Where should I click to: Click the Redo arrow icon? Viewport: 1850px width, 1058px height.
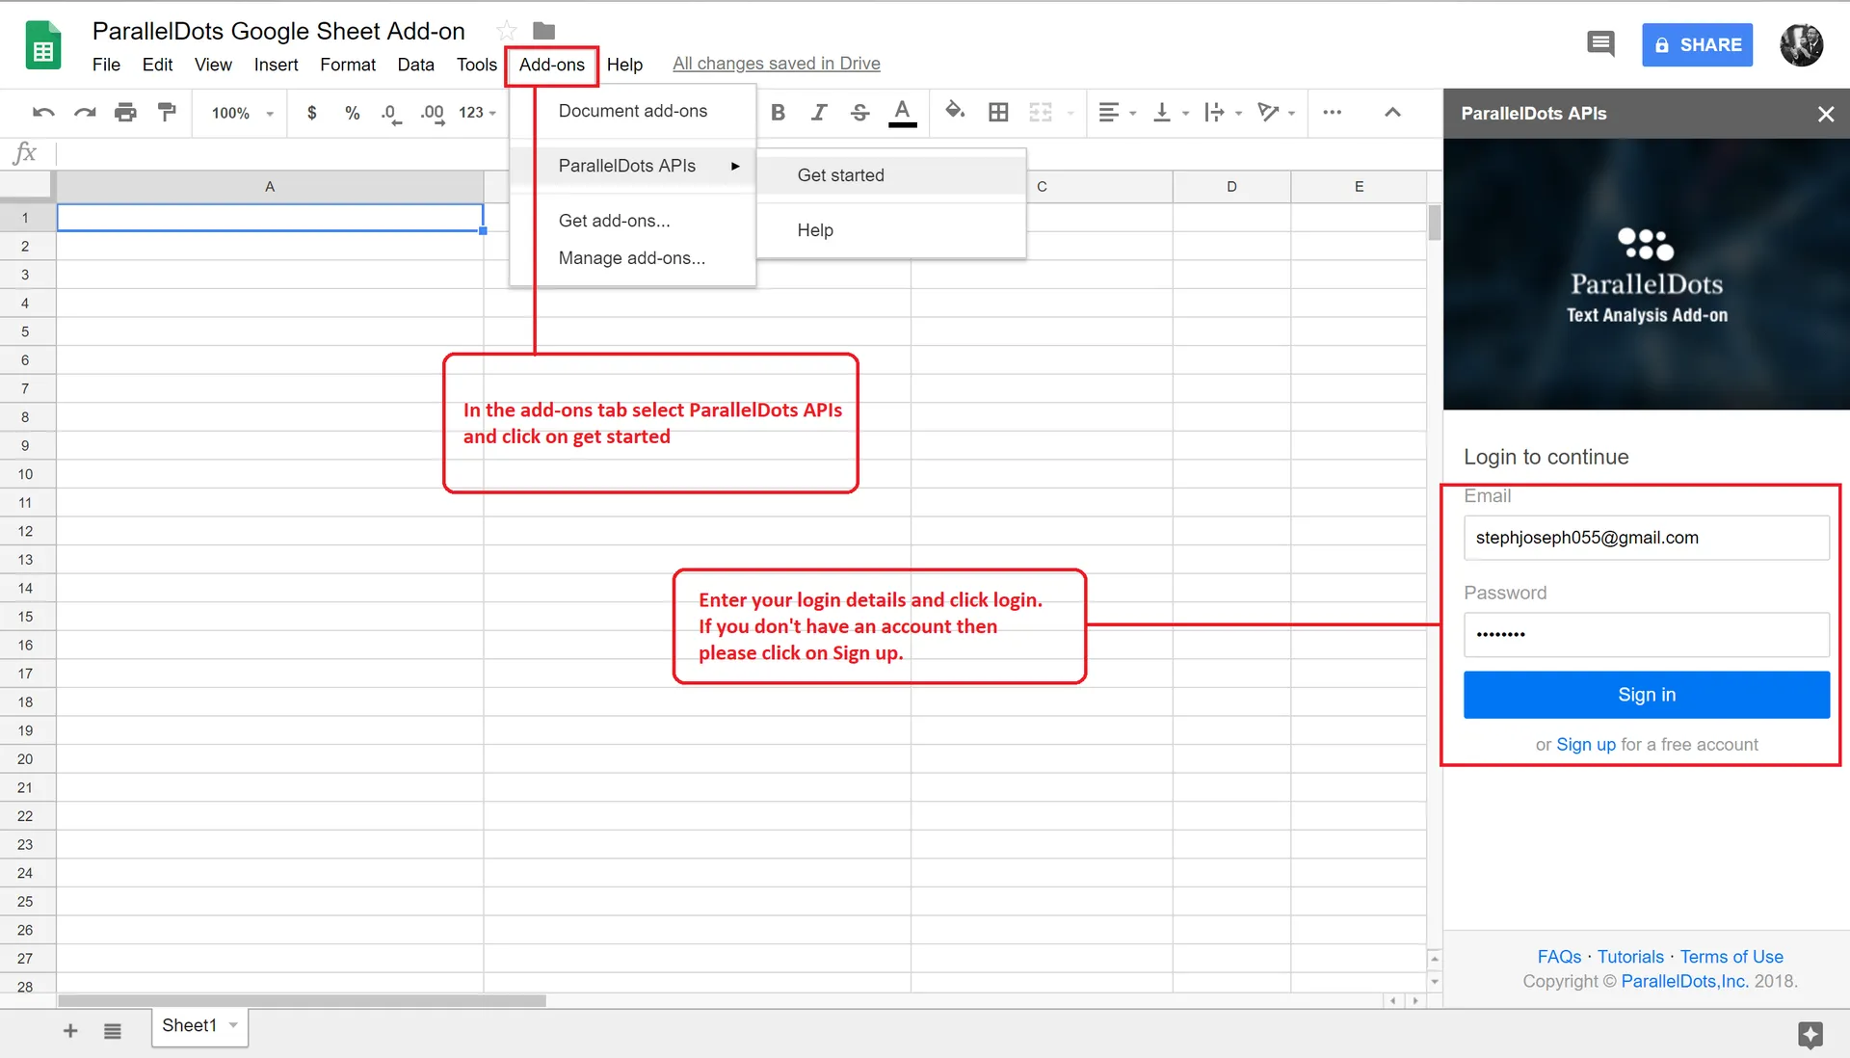click(x=85, y=113)
